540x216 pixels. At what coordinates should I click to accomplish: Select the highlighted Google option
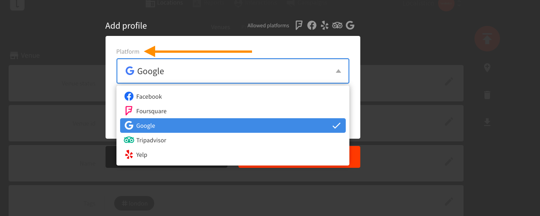[233, 126]
